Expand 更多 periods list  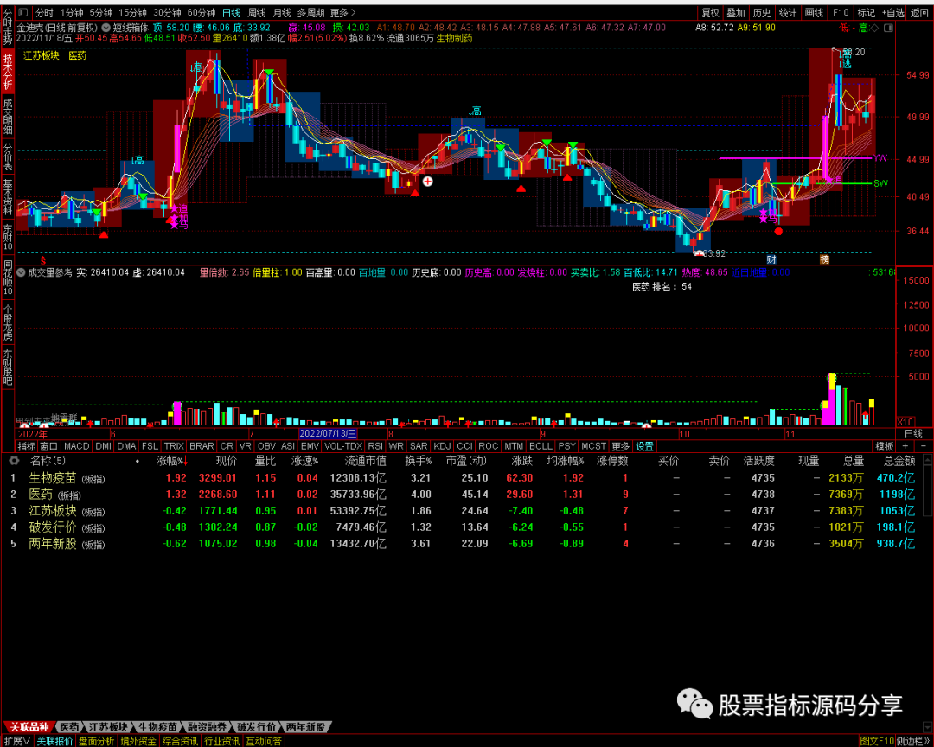click(342, 12)
